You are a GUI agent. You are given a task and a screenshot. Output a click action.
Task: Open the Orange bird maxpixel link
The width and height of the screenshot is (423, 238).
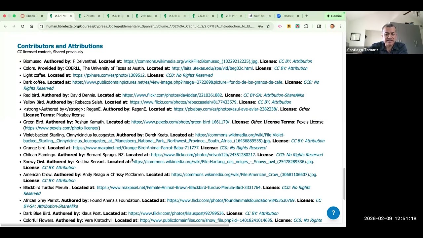[136, 148]
